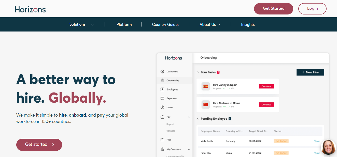Click the Status column header
This screenshot has height=157, width=337.
pyautogui.click(x=277, y=131)
